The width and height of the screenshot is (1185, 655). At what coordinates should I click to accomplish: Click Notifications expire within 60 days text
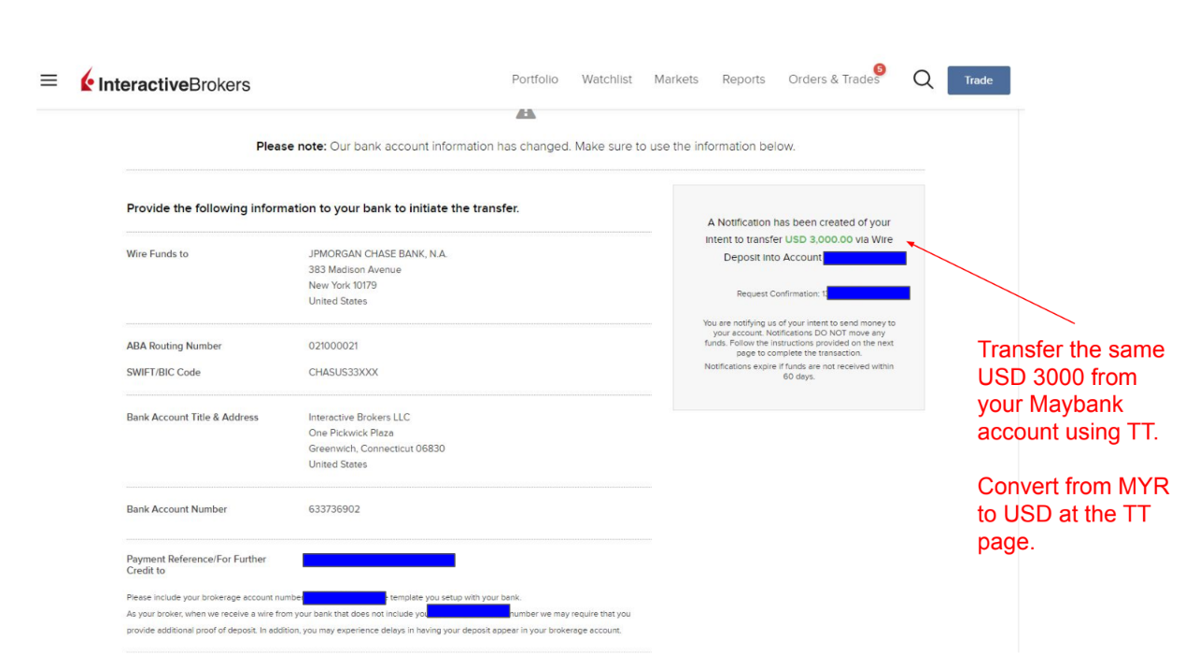coord(798,372)
